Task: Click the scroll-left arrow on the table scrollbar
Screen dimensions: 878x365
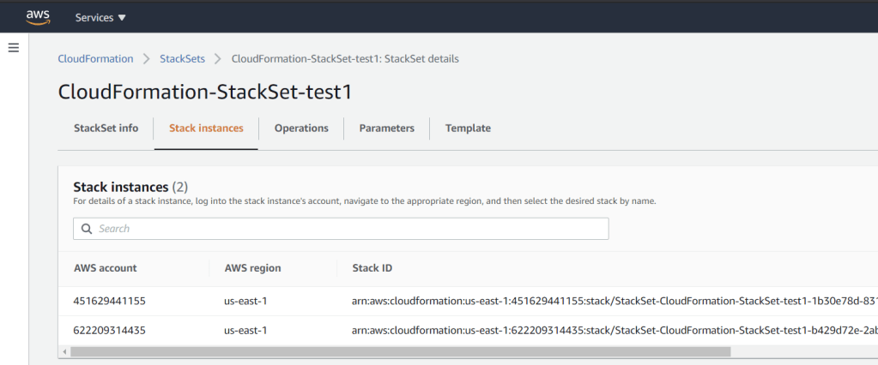Action: [64, 351]
